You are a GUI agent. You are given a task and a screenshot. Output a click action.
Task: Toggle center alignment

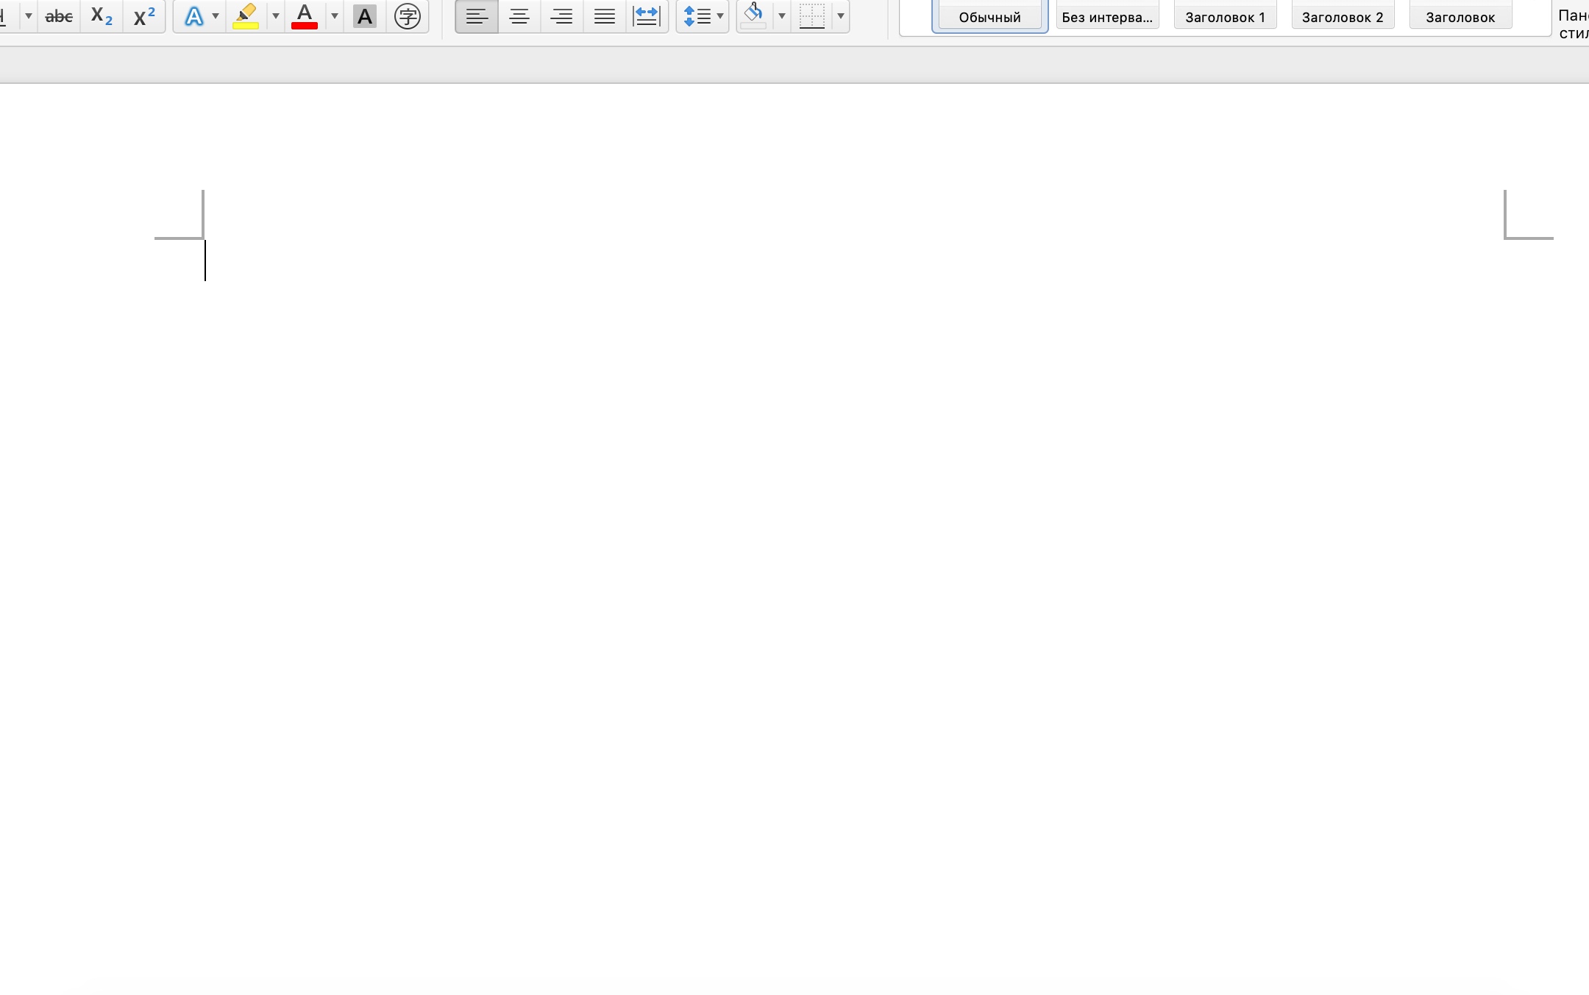click(x=519, y=16)
